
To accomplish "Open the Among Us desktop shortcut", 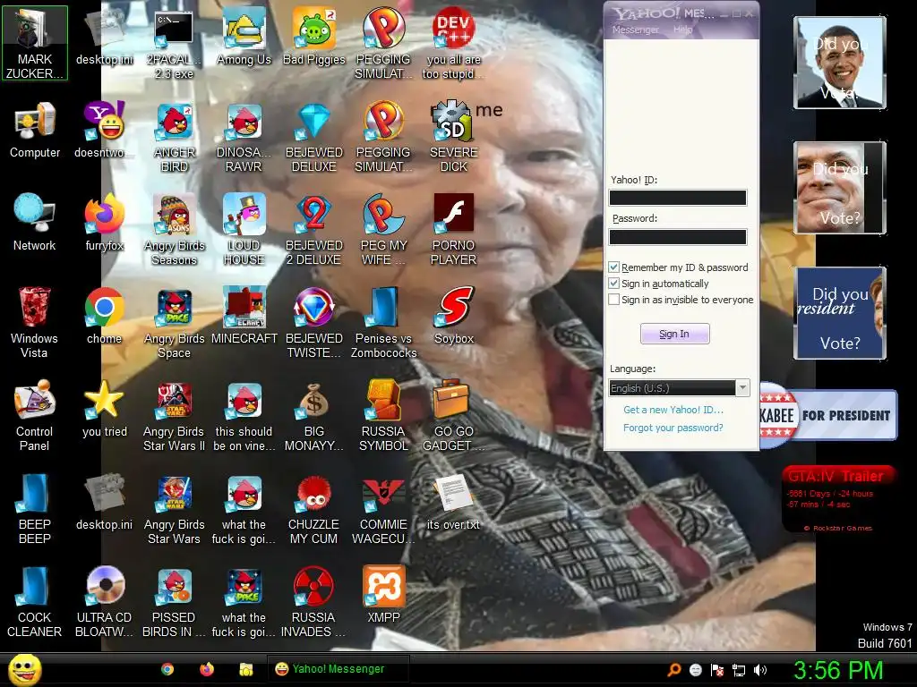I will [x=244, y=38].
